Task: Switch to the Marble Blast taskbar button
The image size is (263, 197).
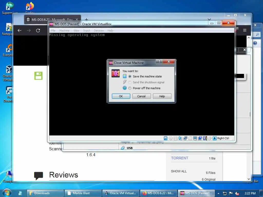Action: [x=83, y=193]
